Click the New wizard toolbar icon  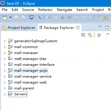coord(5,18)
